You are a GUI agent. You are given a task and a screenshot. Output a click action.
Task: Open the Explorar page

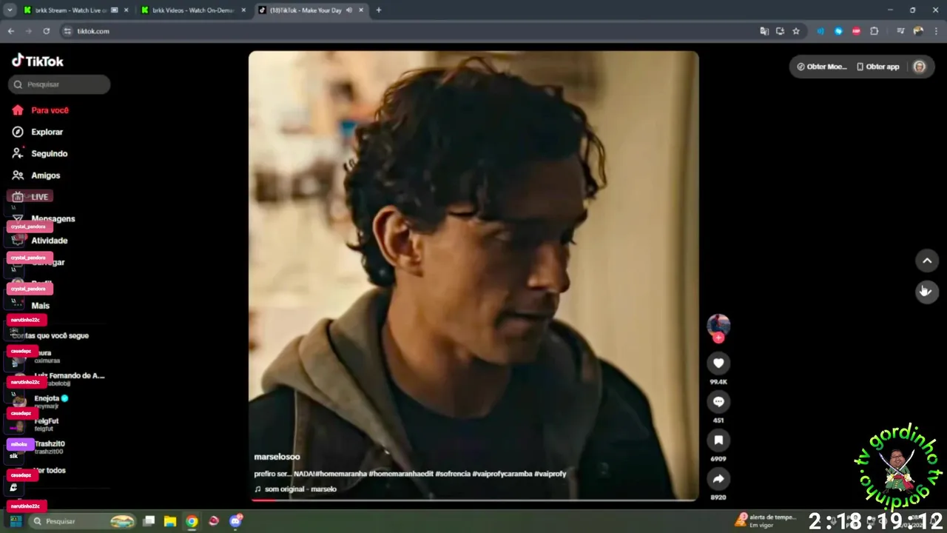38,132
